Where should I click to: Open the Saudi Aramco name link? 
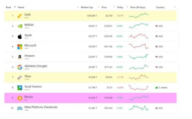click(x=33, y=87)
